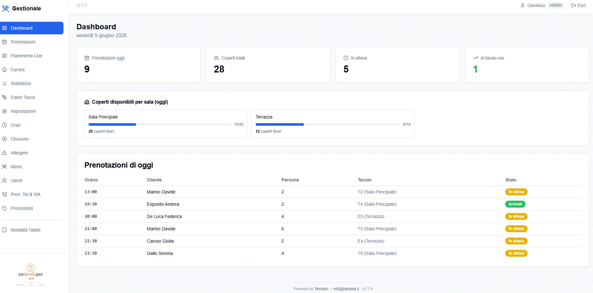Click the Allergeni warning triangle icon
Image resolution: width=593 pixels, height=293 pixels.
point(4,153)
